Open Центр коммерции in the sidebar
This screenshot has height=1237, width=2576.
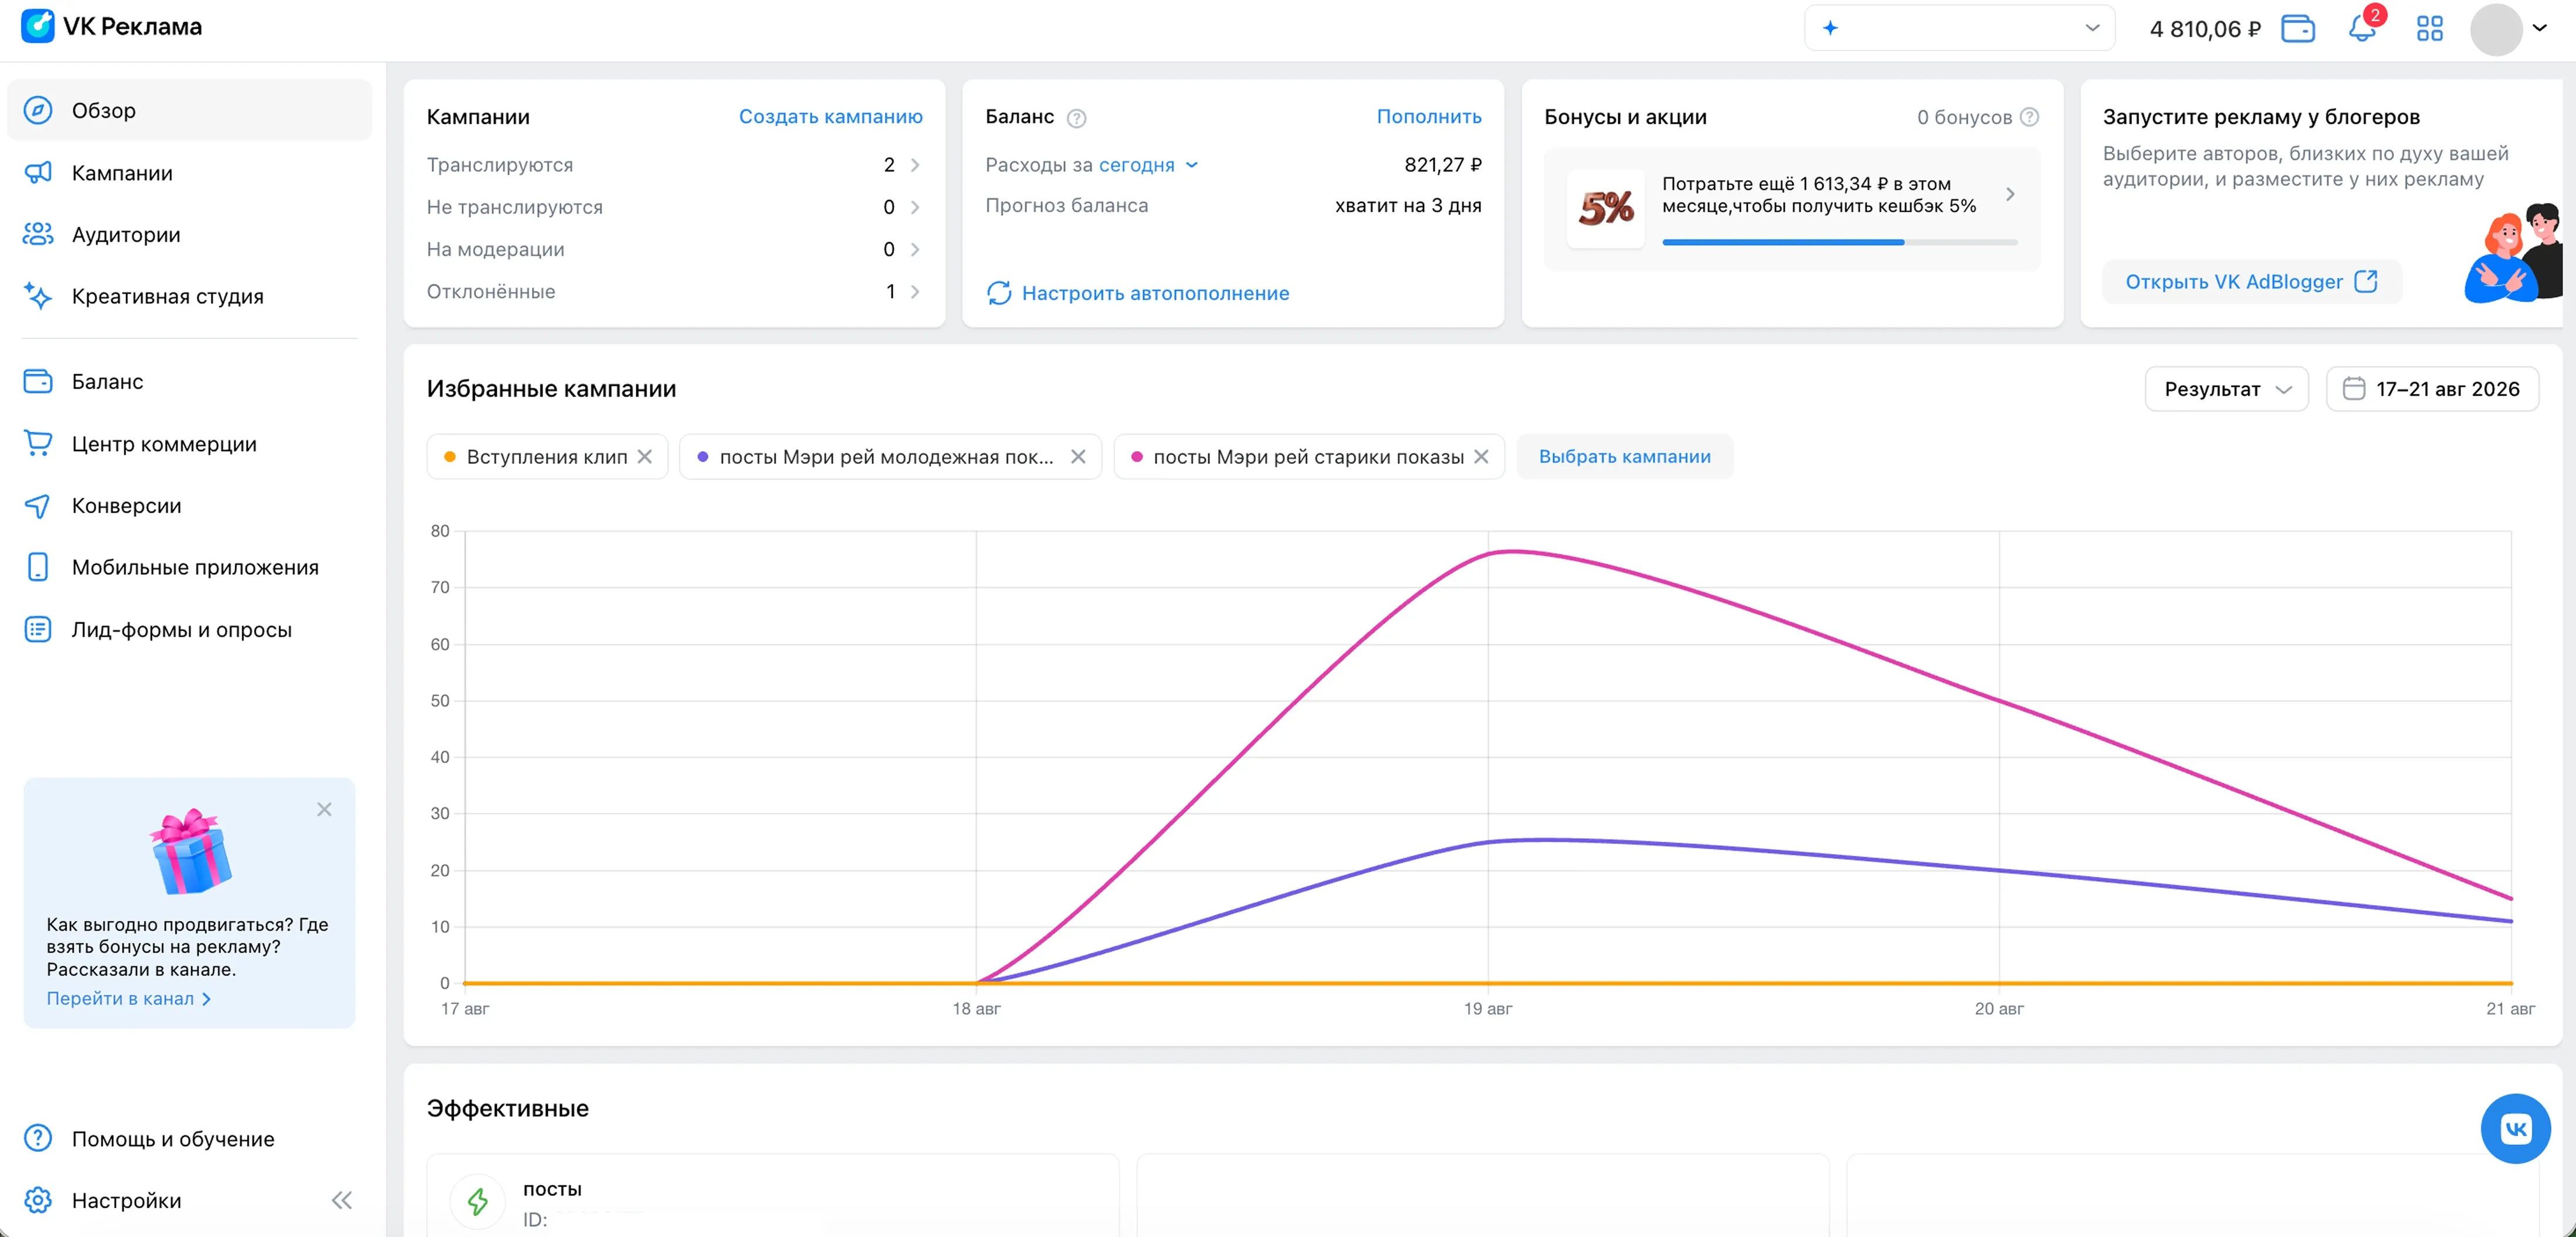point(190,444)
